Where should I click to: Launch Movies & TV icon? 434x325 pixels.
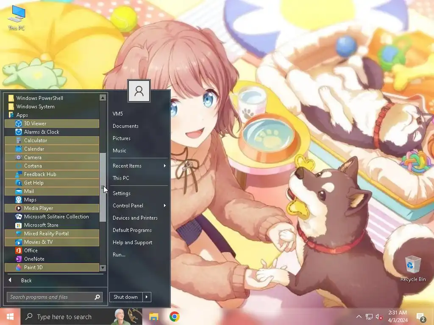tap(19, 242)
